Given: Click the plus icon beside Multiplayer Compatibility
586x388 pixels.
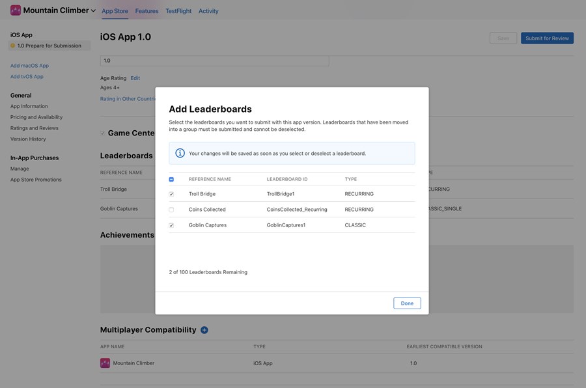Looking at the screenshot, I should (x=204, y=330).
